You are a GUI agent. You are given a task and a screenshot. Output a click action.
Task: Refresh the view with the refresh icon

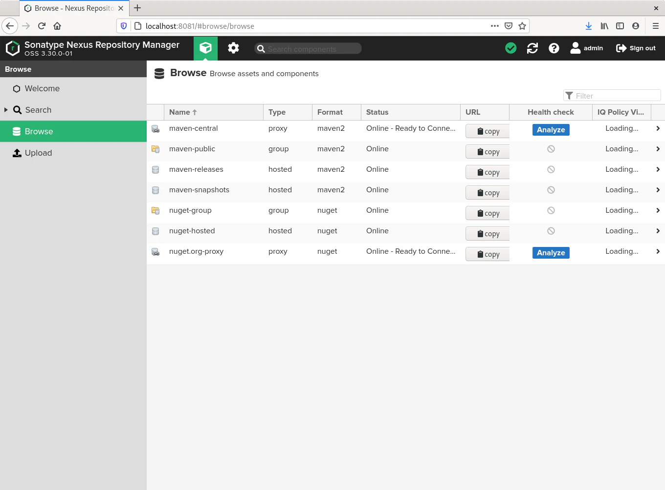pyautogui.click(x=532, y=48)
